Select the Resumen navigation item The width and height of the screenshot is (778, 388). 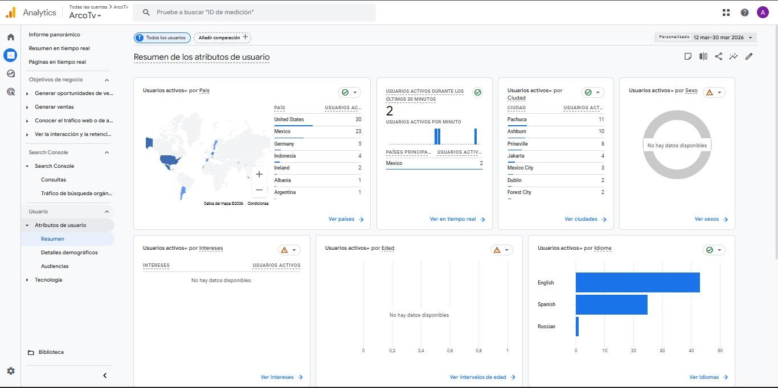(68, 239)
